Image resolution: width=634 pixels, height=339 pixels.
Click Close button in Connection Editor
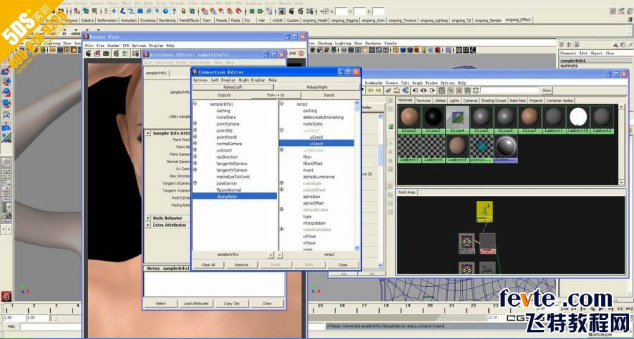[343, 264]
